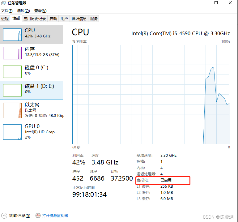Click the Task Manager title bar icon
The height and width of the screenshot is (222, 238).
[x=3, y=3]
